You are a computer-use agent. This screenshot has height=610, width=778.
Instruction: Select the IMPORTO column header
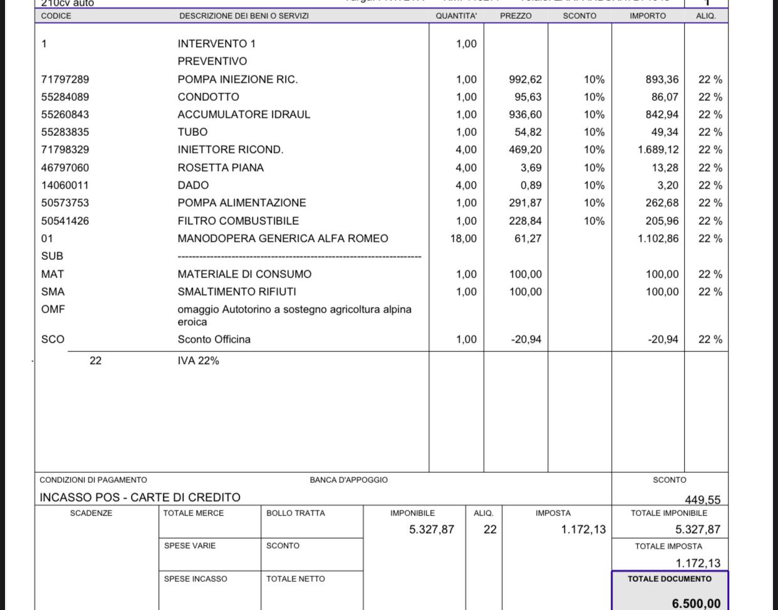click(648, 16)
